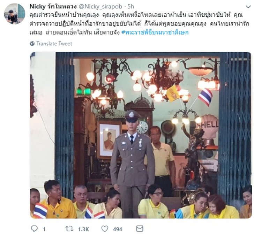Click the yellow royal flag in photo
This screenshot has height=234, width=254.
coord(173,93)
